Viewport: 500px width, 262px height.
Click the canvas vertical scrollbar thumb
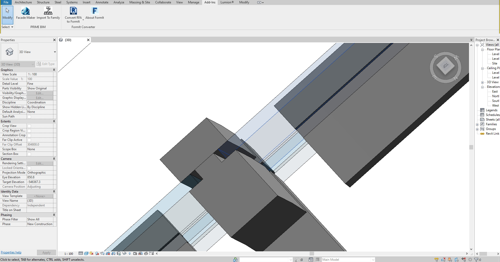(471, 147)
